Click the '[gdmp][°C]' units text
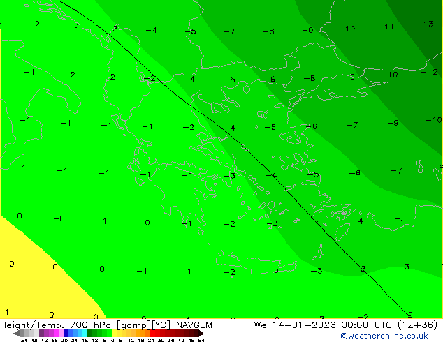443x342 pixels. click(x=143, y=325)
